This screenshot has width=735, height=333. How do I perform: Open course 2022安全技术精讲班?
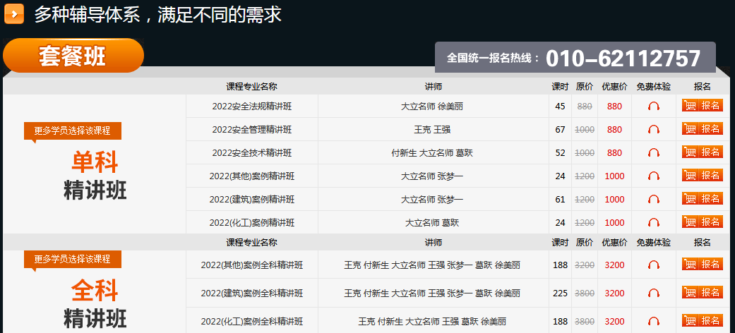[252, 152]
